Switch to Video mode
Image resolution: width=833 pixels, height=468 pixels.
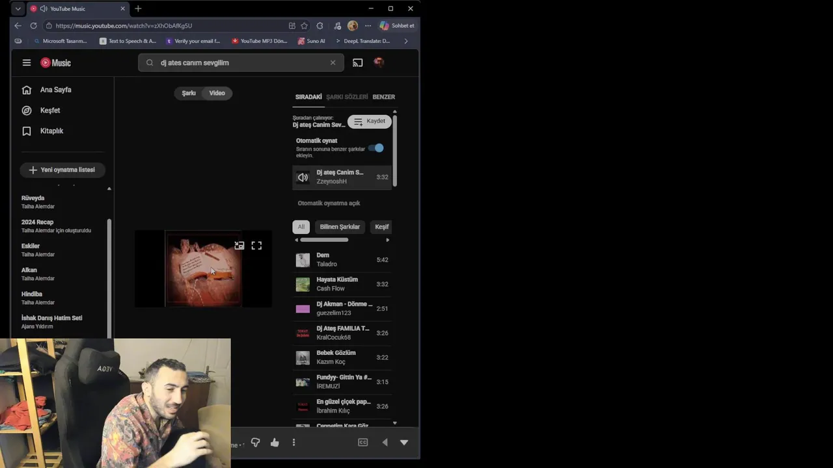pos(217,93)
